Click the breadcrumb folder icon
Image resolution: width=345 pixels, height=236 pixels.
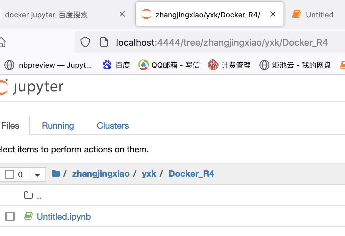click(x=56, y=173)
